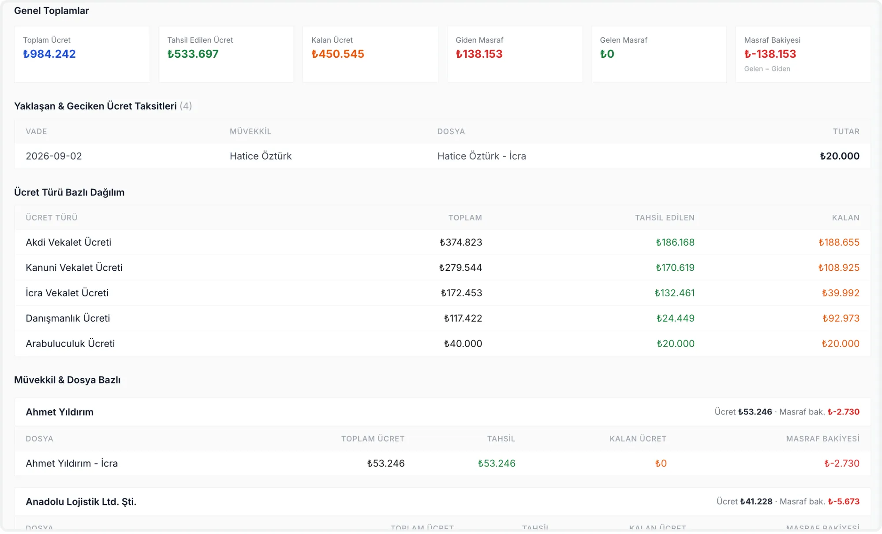Select the Kanuni Vekalet Ücreti row

pos(442,268)
